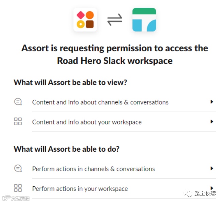This screenshot has width=223, height=203.
Task: Click 'What will Assort be able to view?' heading
Action: [70, 82]
